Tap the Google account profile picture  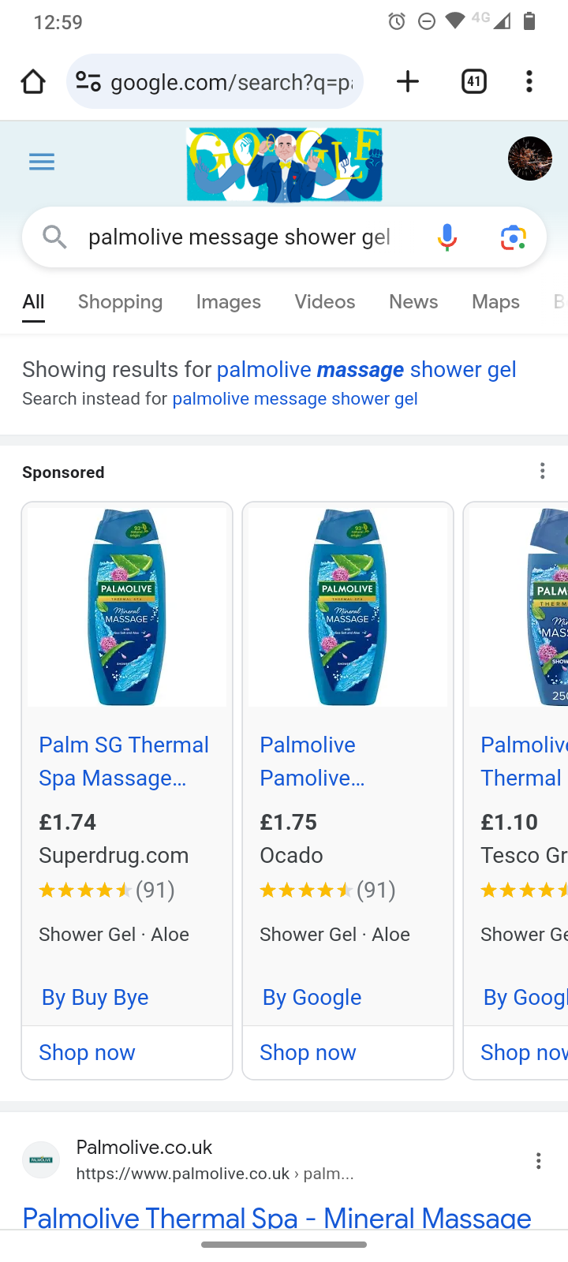[x=529, y=159]
